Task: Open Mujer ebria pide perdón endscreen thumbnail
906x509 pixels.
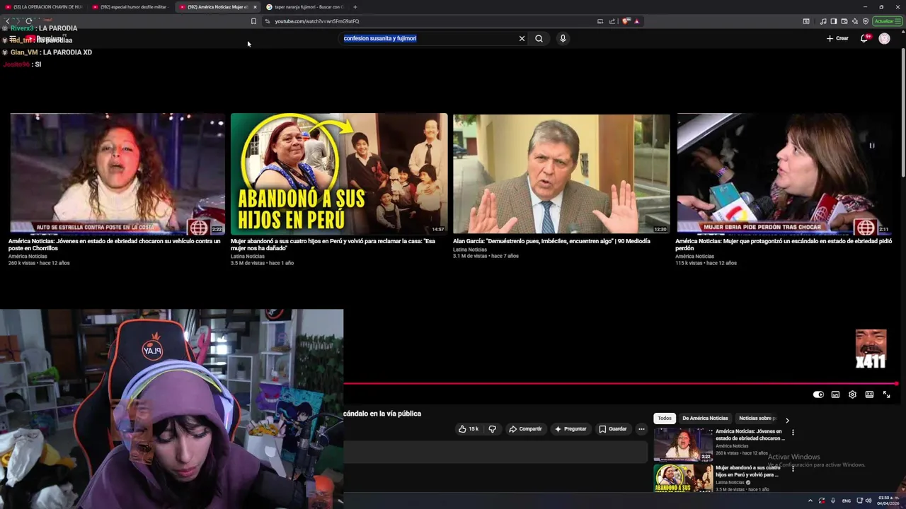Action: tap(784, 174)
